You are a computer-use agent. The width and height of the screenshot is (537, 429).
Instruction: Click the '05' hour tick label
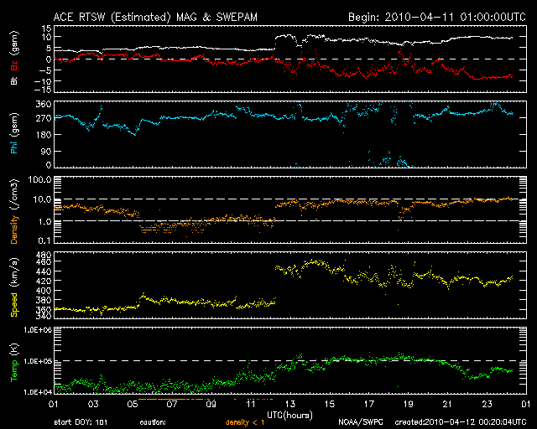click(133, 405)
